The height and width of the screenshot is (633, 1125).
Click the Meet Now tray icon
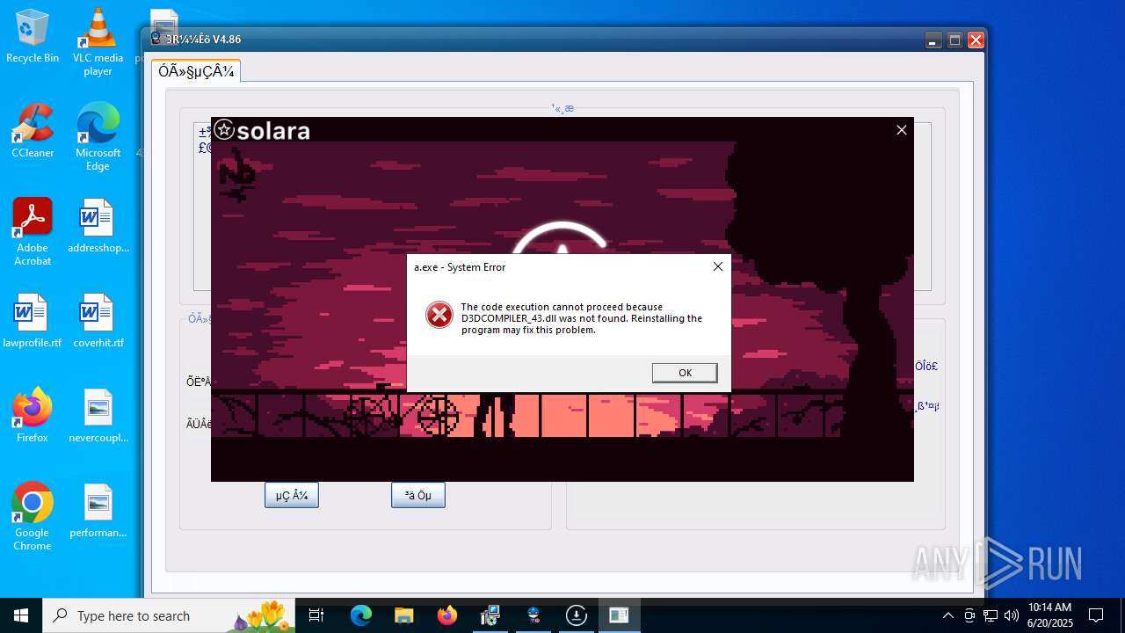coord(969,615)
